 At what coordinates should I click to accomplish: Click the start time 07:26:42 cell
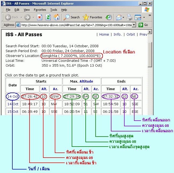pyautogui.click(x=30, y=96)
